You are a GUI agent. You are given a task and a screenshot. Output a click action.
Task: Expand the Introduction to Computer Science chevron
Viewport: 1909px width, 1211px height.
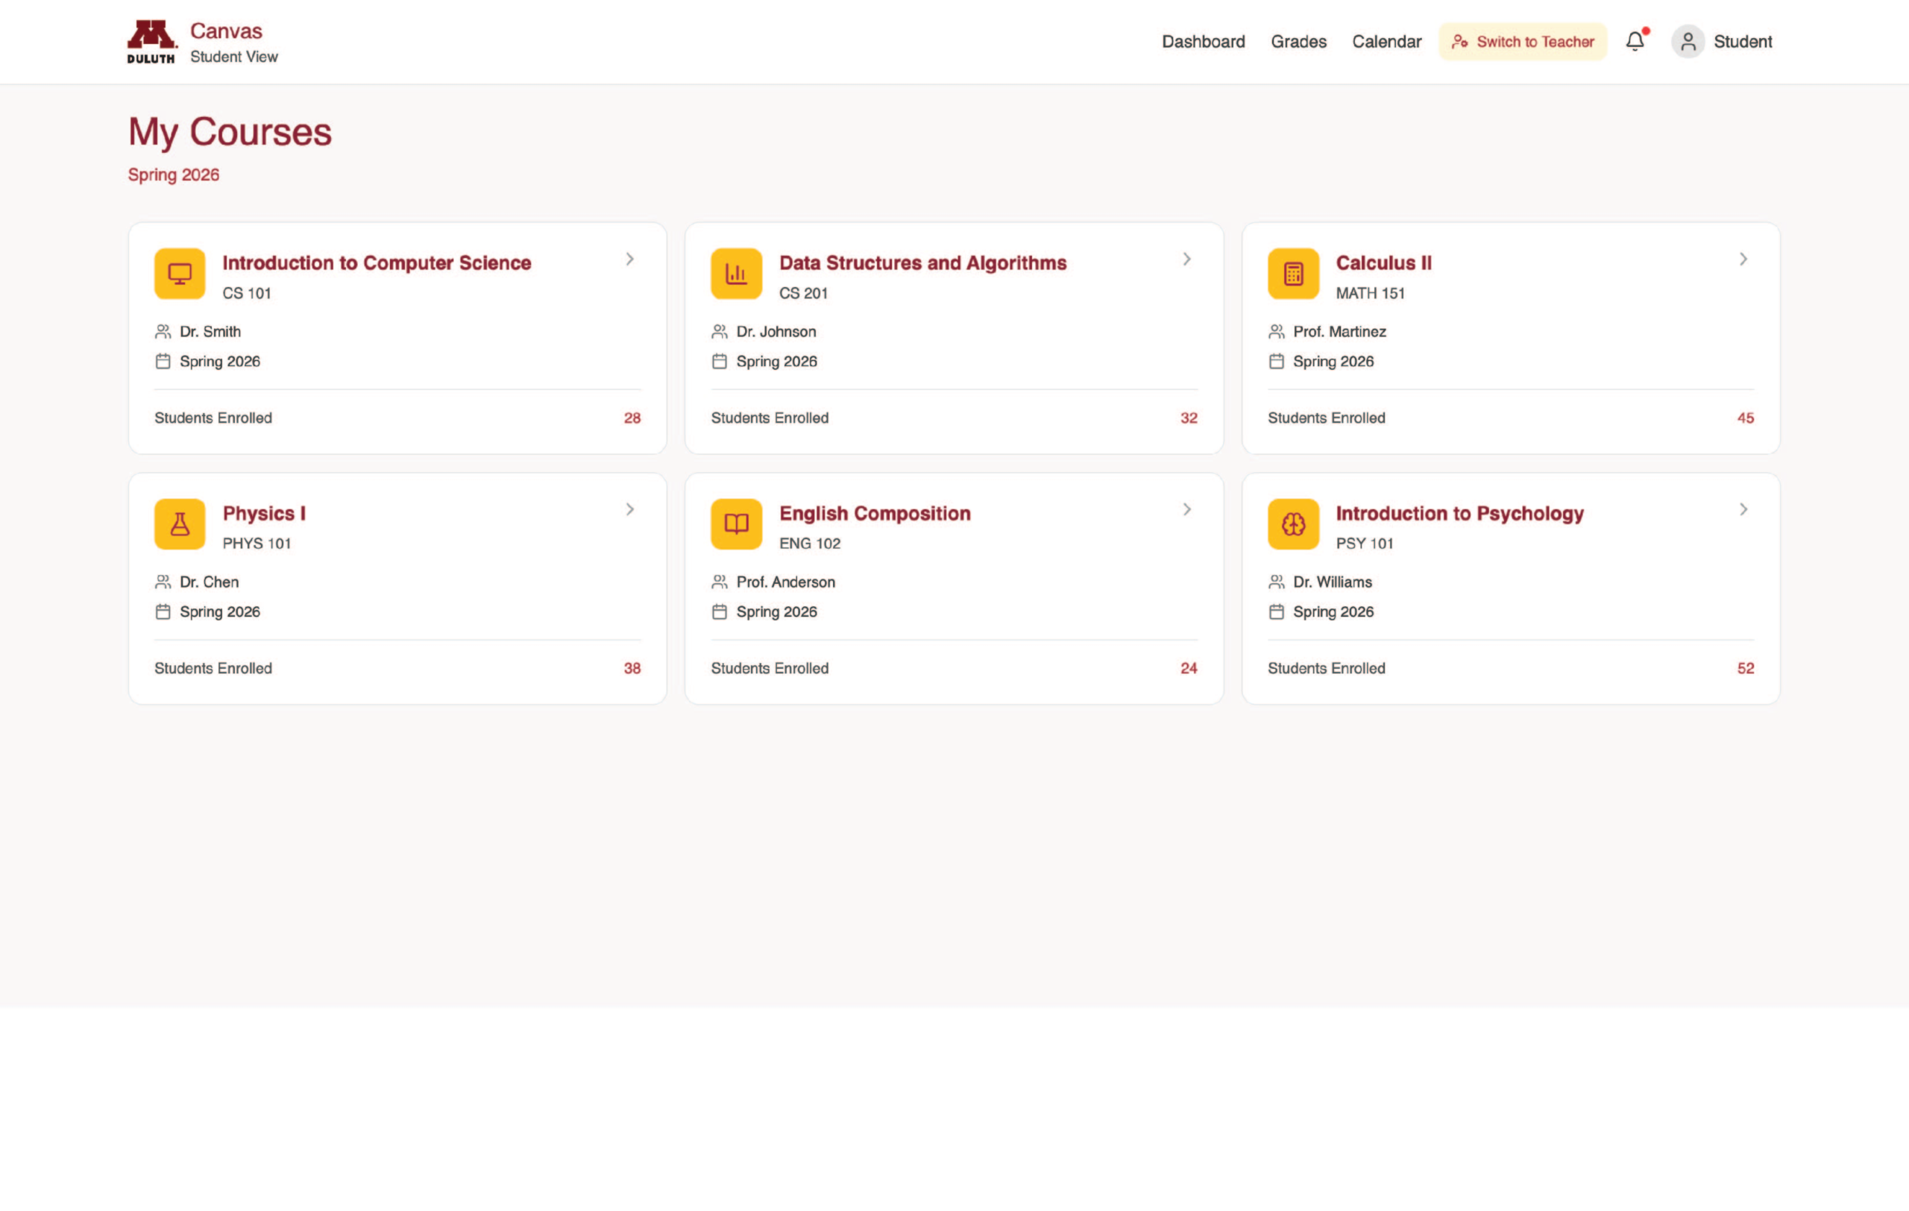[x=629, y=259]
